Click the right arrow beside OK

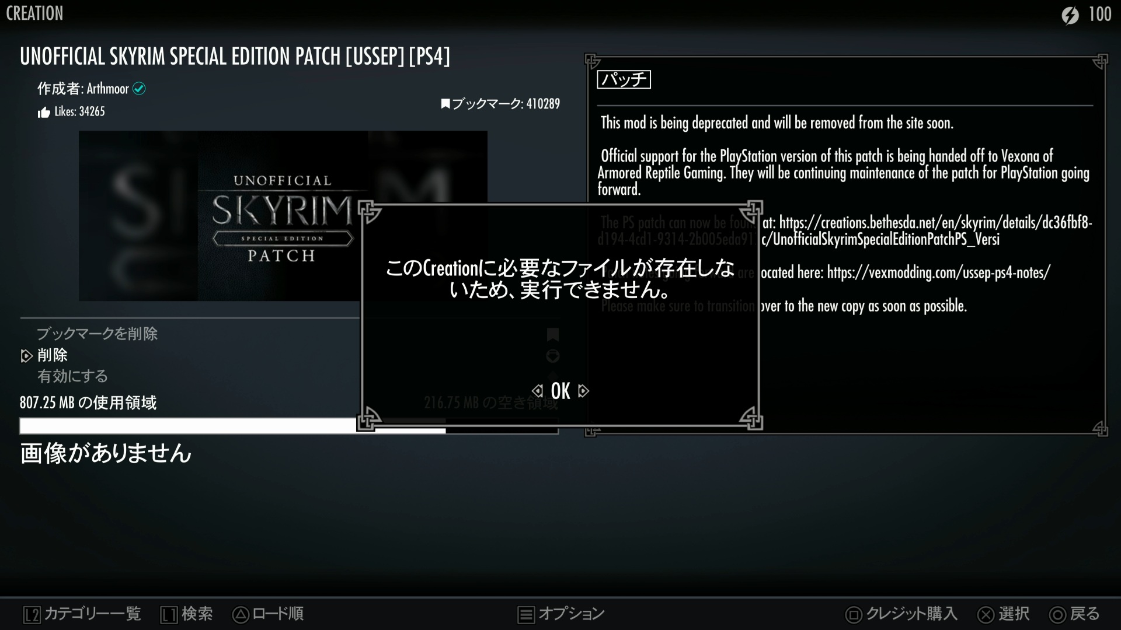pyautogui.click(x=583, y=391)
